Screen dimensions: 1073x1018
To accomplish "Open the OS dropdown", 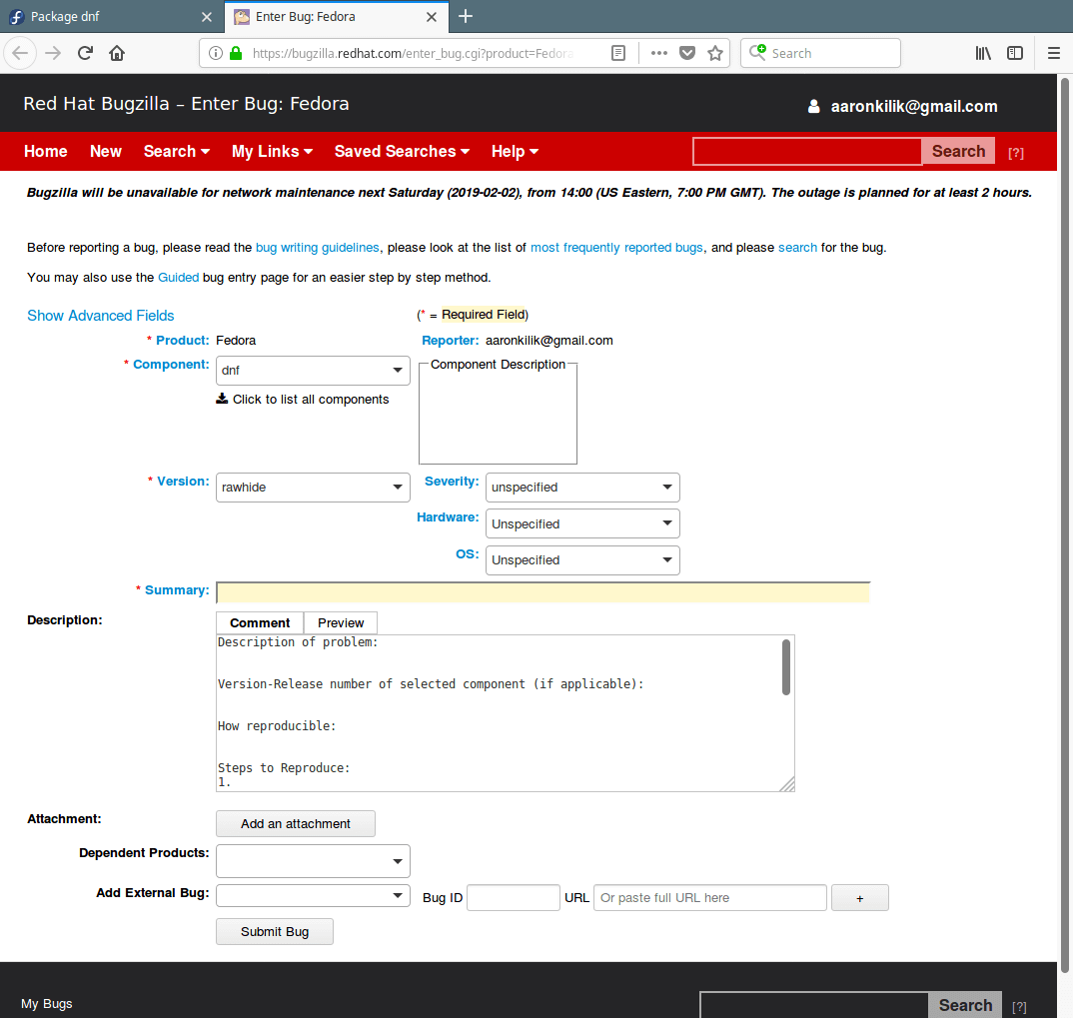I will point(582,559).
